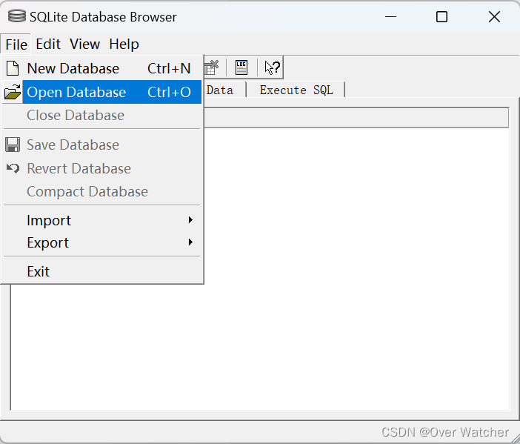Open the File menu
520x444 pixels.
pos(16,44)
